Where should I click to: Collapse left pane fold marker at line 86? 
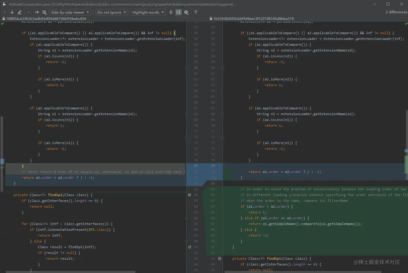[186, 218]
